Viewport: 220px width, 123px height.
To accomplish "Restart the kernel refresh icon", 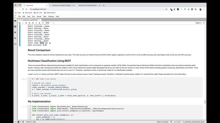I will click(x=43, y=23).
